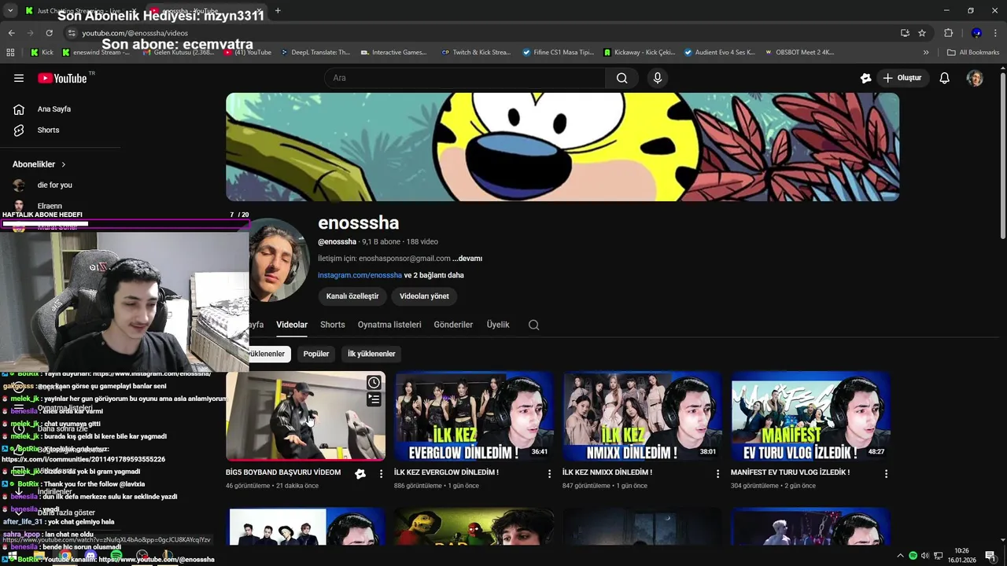Open options menu for BIG5 BOYBAND video
The width and height of the screenshot is (1007, 566).
[x=381, y=474]
